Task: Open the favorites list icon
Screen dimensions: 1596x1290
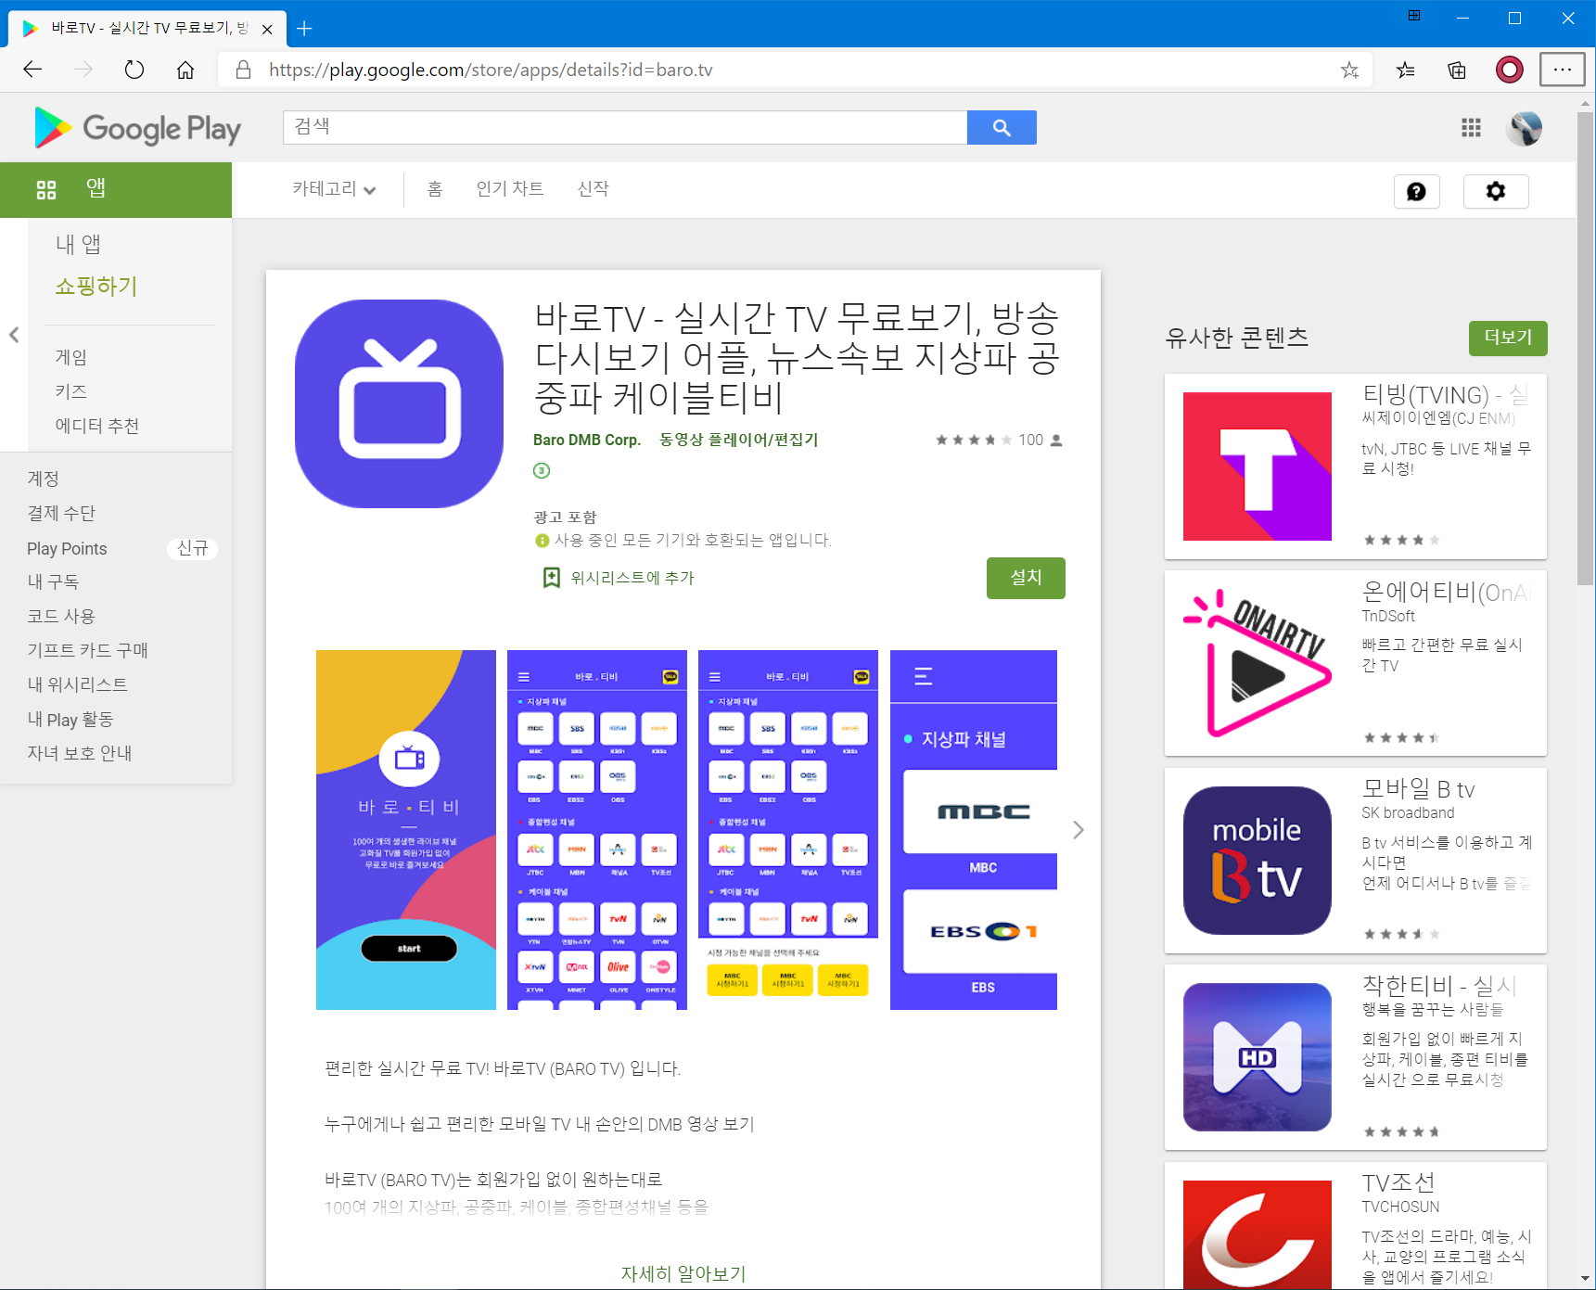Action: 1406,70
